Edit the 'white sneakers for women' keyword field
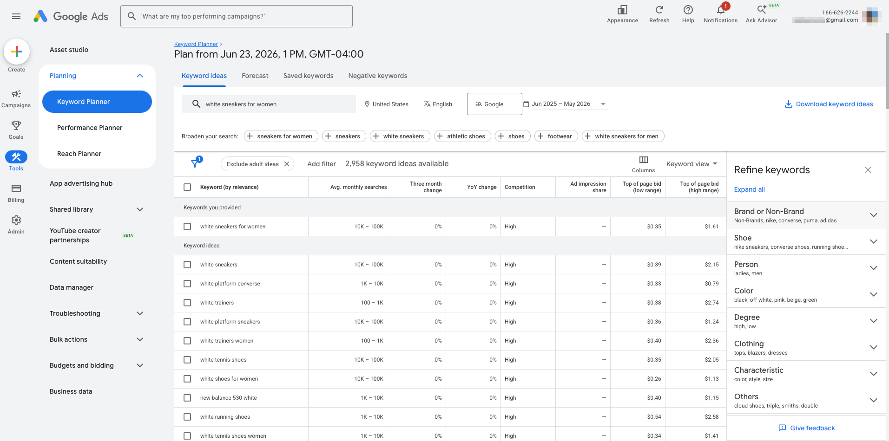889x441 pixels. [x=269, y=104]
